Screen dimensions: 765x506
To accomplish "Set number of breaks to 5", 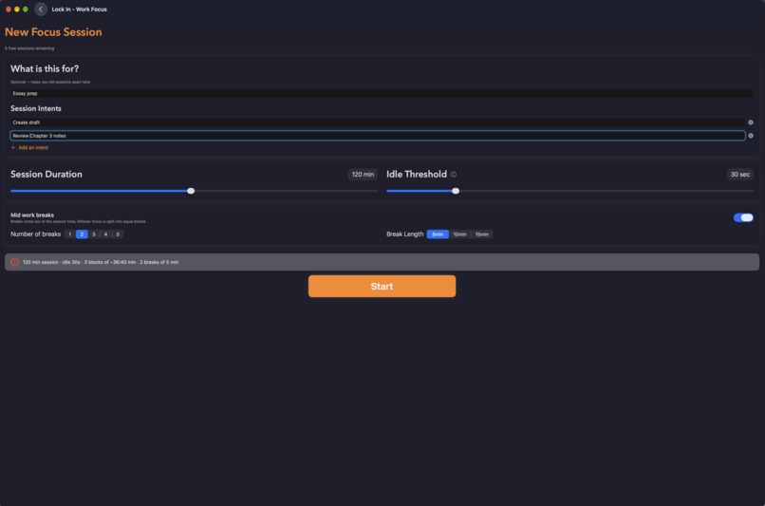I will coord(118,234).
